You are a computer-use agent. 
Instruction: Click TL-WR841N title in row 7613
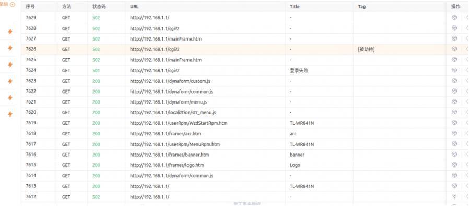point(302,186)
